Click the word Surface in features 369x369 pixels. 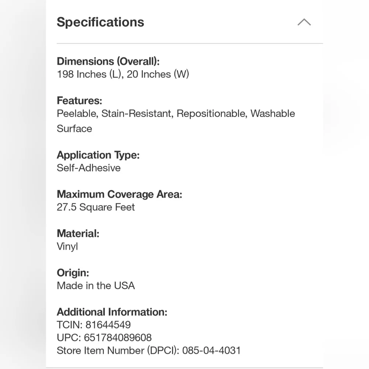pos(75,129)
